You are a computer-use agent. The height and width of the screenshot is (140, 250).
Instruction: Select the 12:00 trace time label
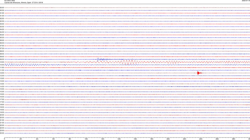(x=2, y=73)
